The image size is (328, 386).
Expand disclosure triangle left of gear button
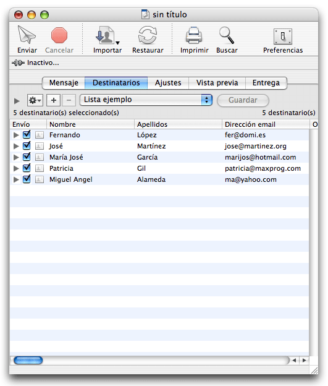coord(17,101)
